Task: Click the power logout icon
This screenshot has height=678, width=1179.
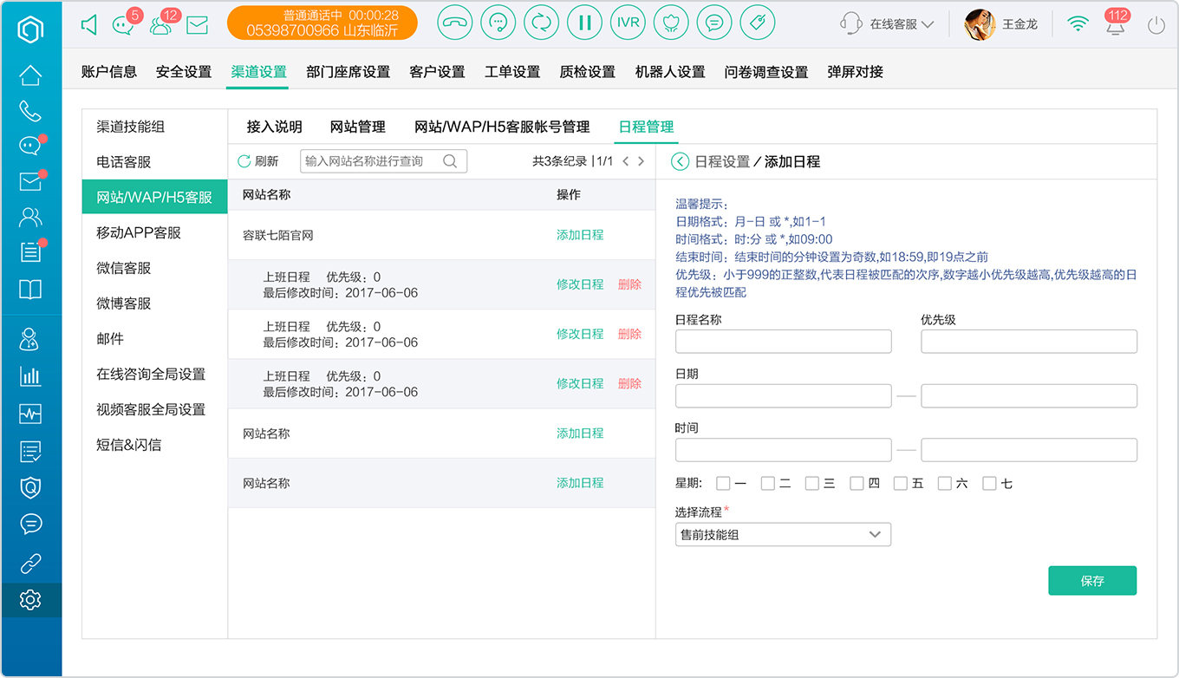Action: tap(1156, 25)
